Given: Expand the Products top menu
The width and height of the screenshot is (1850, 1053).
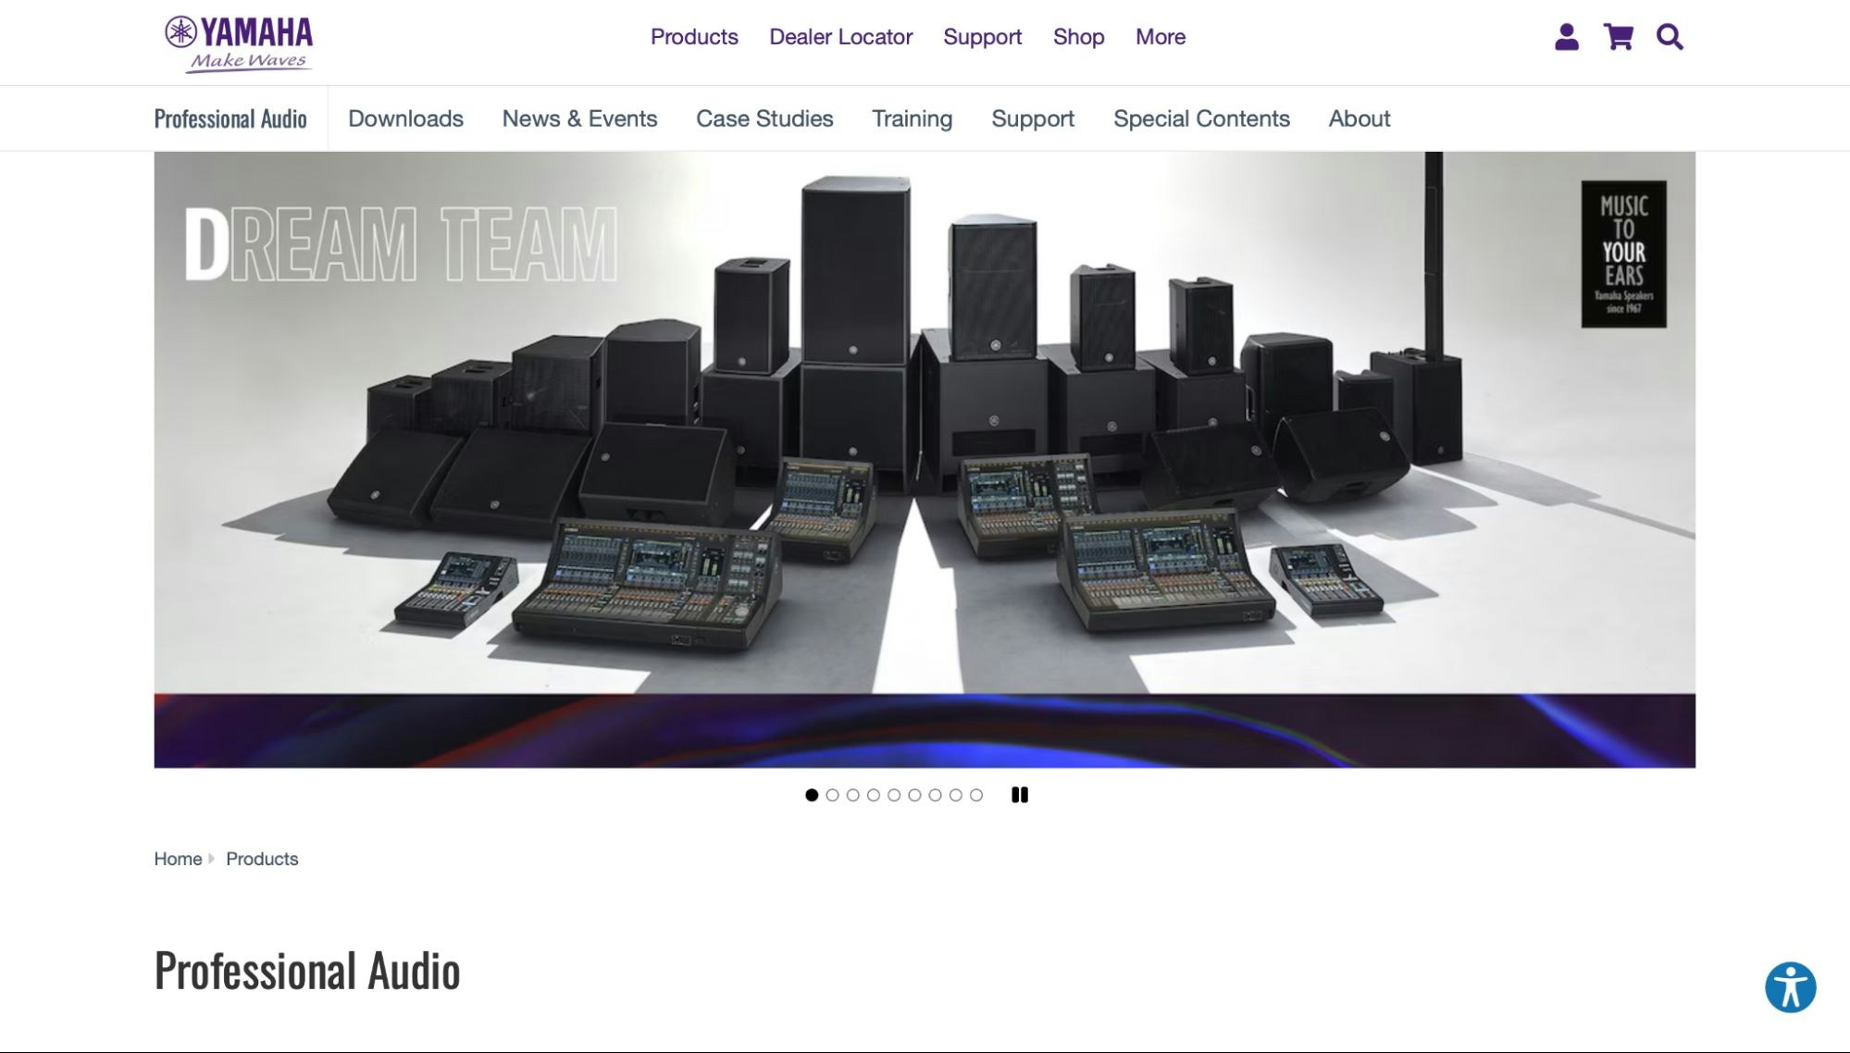Looking at the screenshot, I should pos(694,37).
